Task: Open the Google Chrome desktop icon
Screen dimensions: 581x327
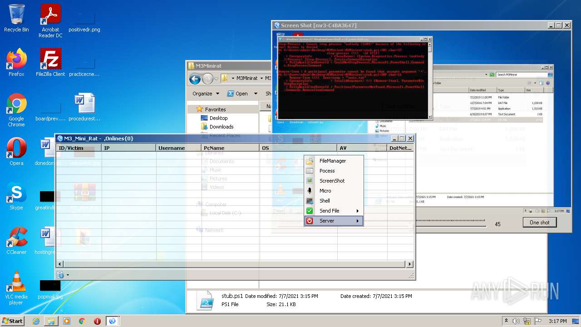Action: [16, 110]
